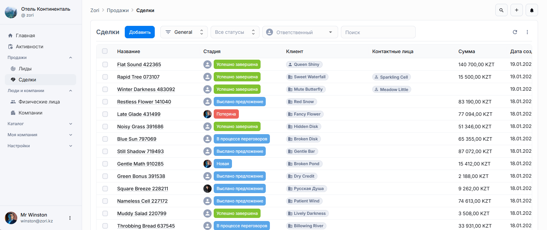Open notifications bell icon
This screenshot has height=230, width=547.
click(x=531, y=10)
